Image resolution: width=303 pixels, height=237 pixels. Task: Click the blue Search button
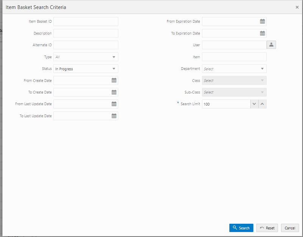pos(241,228)
